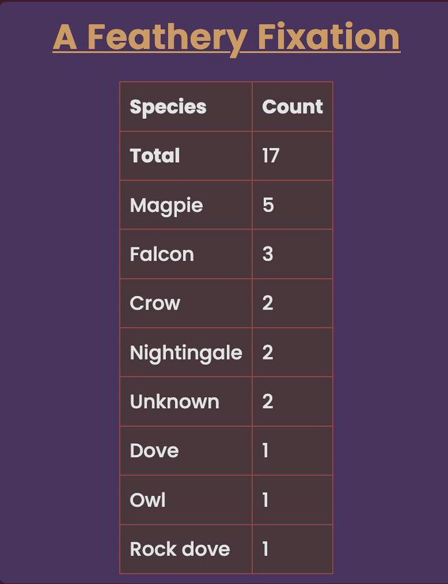
Task: Select the Falcon species cell
Action: coord(186,254)
